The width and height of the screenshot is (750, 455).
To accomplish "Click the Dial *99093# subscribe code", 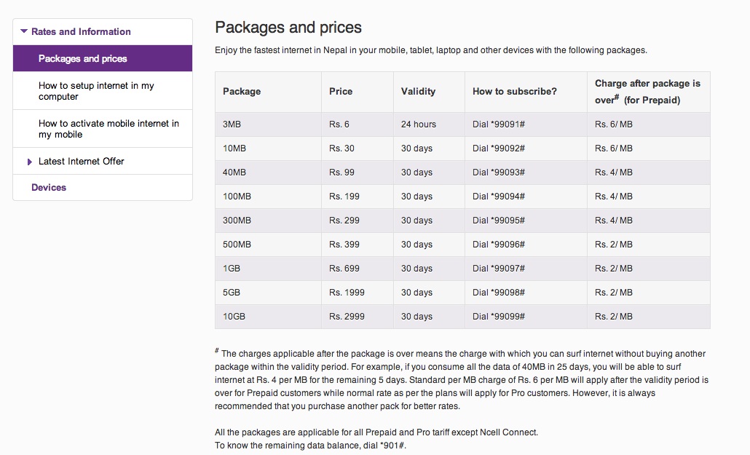I will click(499, 173).
